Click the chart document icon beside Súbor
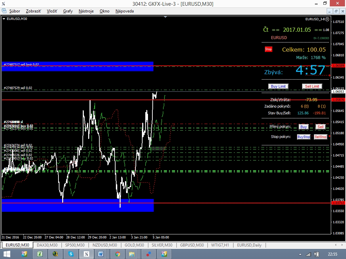The height and width of the screenshot is (259, 346). pos(4,11)
